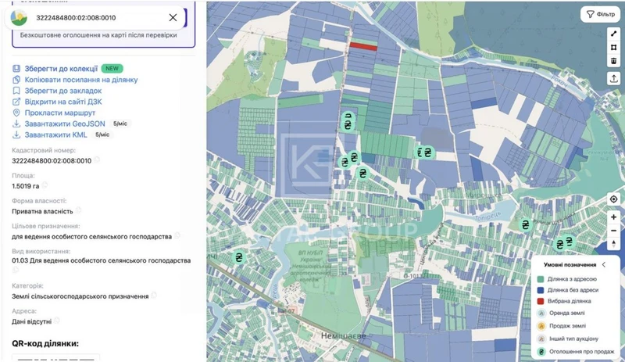Open Відкрити на сайті ДЗК link
625x362 pixels.
click(x=63, y=102)
